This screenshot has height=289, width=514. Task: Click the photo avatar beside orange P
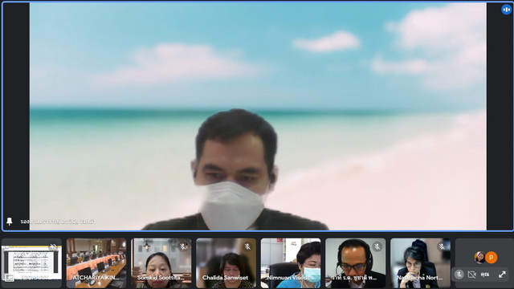pyautogui.click(x=480, y=258)
